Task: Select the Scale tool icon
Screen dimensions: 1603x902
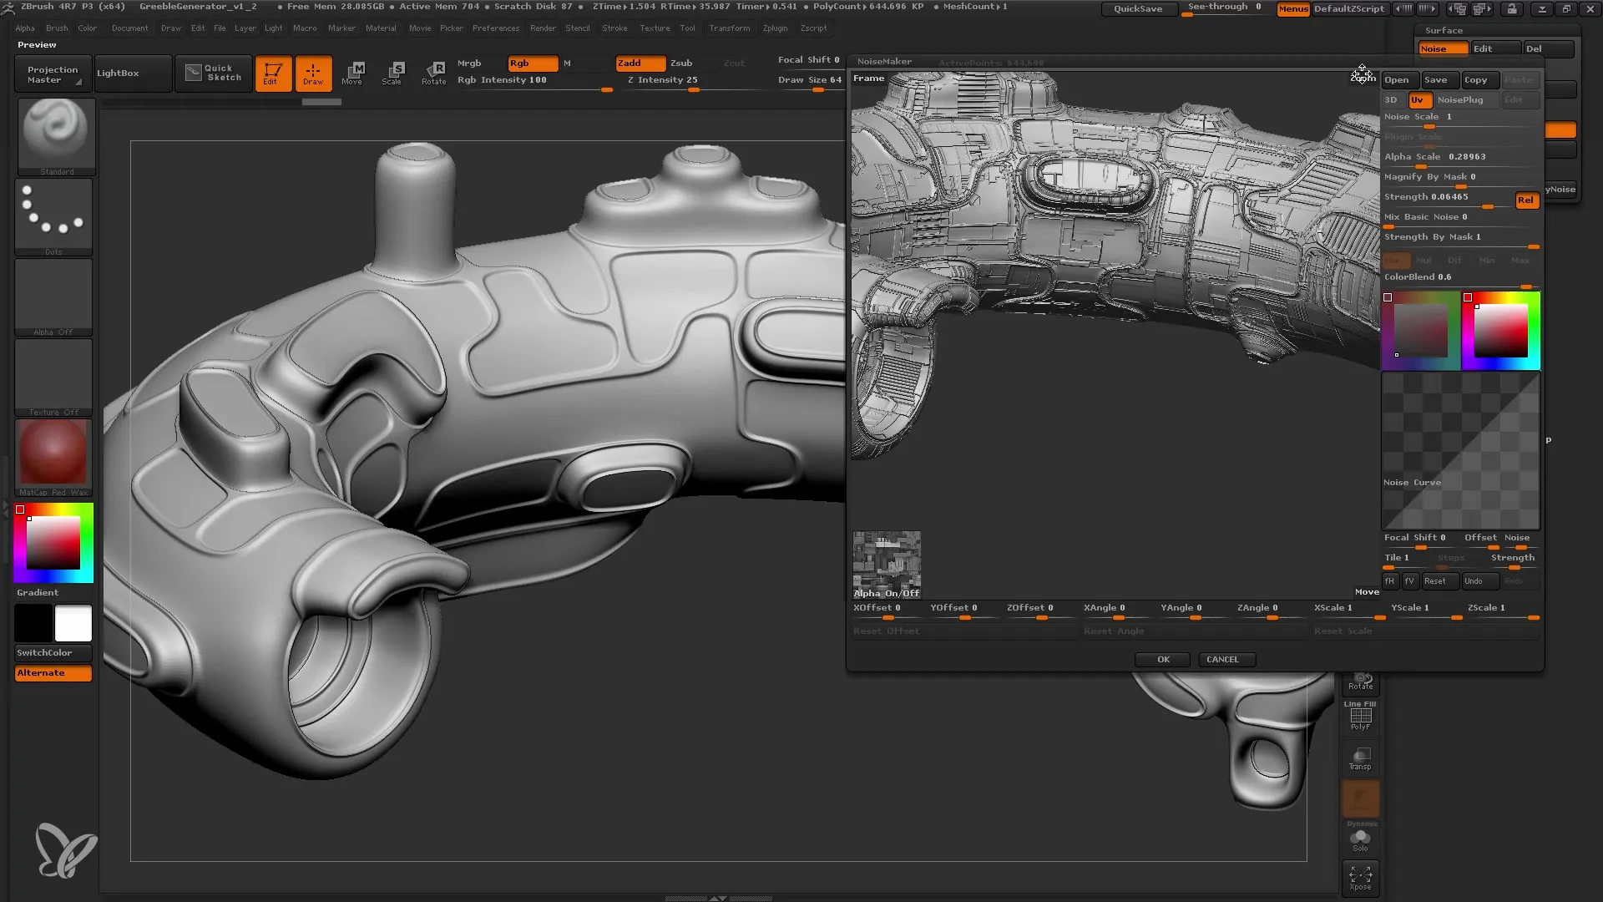Action: 392,73
